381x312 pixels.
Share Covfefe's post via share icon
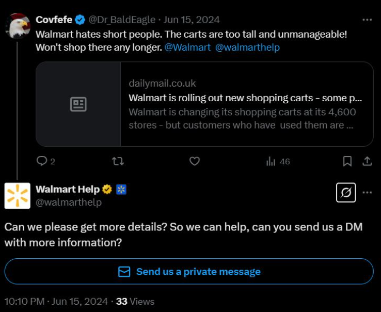(x=367, y=161)
